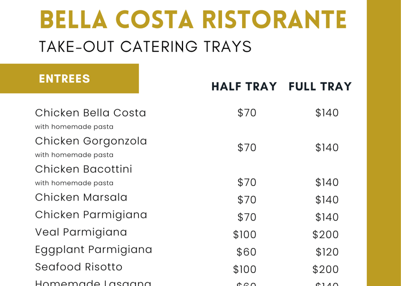The width and height of the screenshot is (401, 286).
Task: Select the Veal Parmigiana menu item
Action: tap(81, 232)
